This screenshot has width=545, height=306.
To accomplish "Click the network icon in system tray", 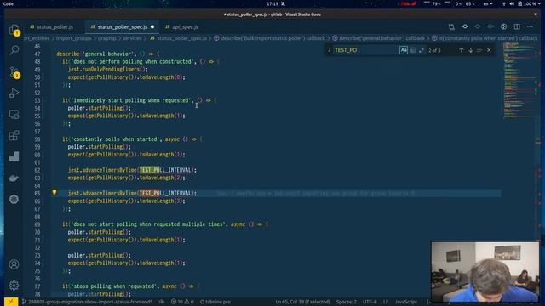I will 504,3.
